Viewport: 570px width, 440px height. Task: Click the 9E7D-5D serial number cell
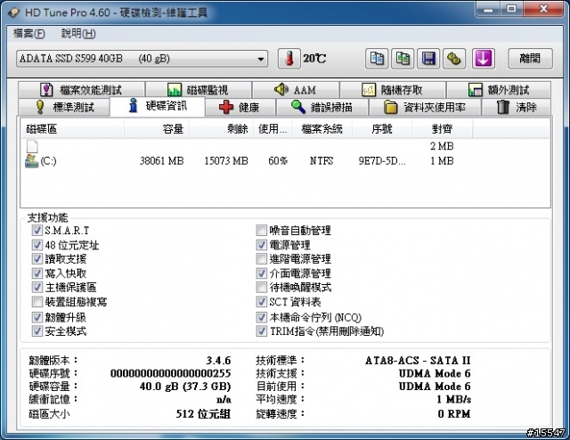[382, 161]
